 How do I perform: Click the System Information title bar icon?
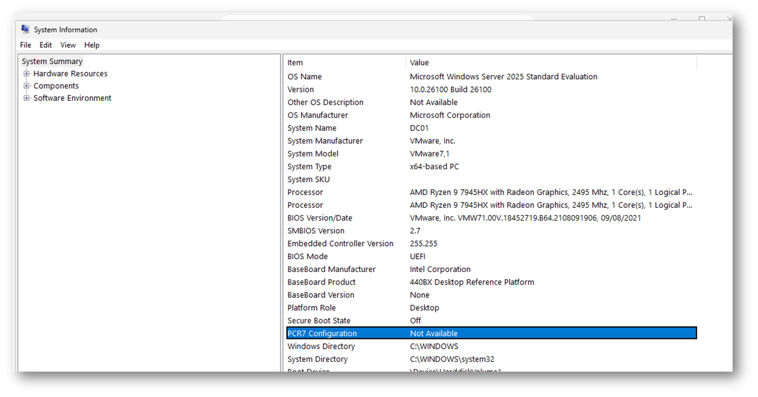pyautogui.click(x=25, y=29)
